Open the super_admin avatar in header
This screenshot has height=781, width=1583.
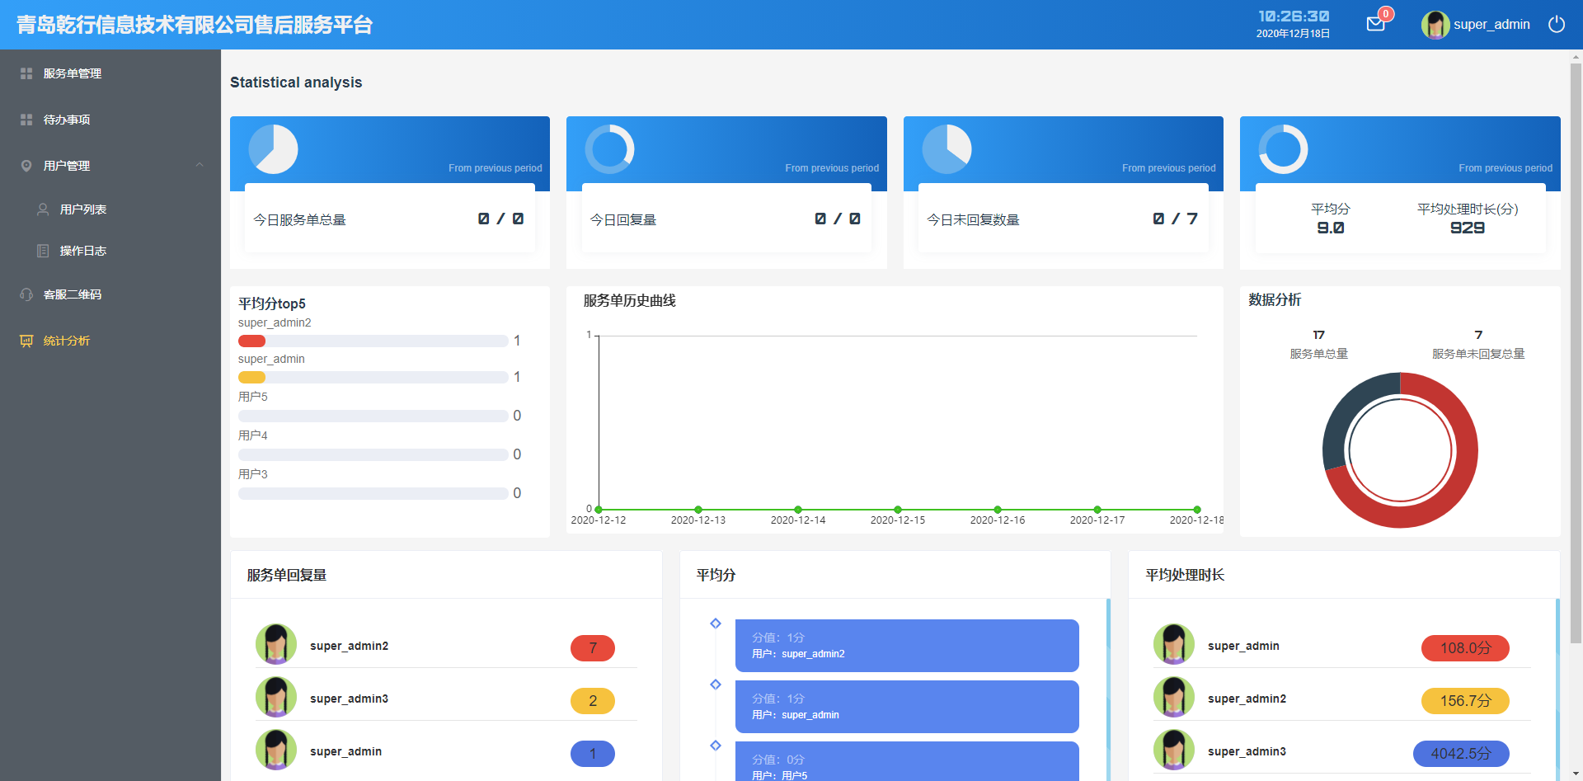click(x=1435, y=25)
